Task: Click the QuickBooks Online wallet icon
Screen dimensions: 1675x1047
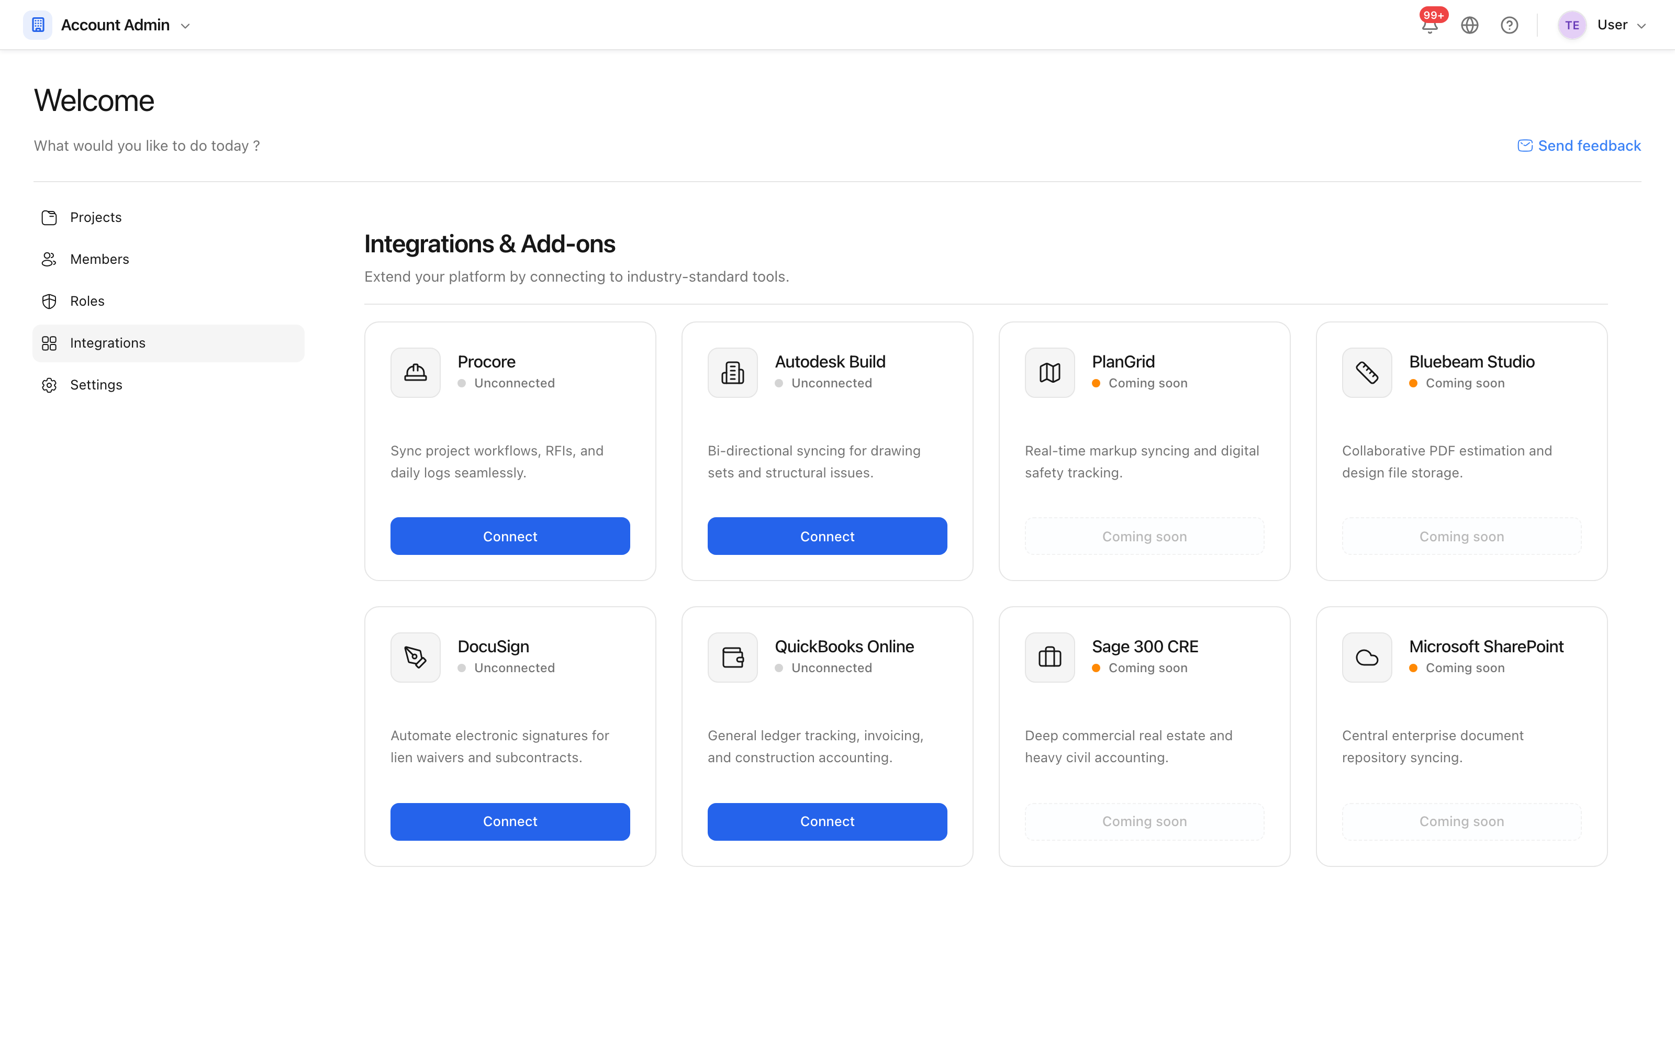Action: click(732, 657)
